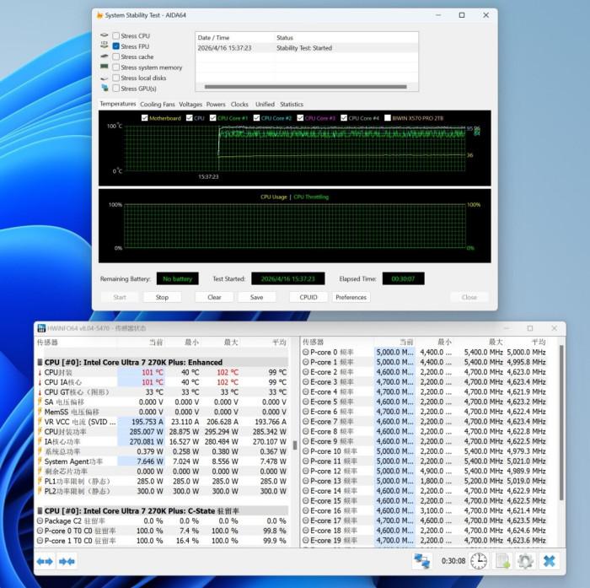
Task: Select the CPU封装 temperature sensor row
Action: pyautogui.click(x=59, y=372)
